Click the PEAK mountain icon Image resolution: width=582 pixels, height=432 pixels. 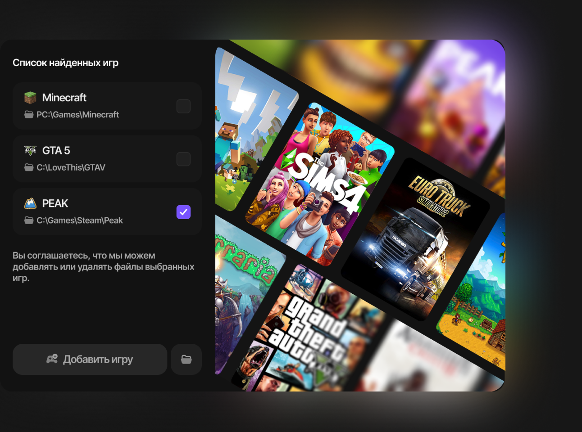pyautogui.click(x=30, y=203)
